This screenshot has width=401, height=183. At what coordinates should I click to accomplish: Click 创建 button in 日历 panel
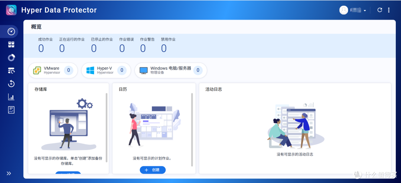coord(153,170)
